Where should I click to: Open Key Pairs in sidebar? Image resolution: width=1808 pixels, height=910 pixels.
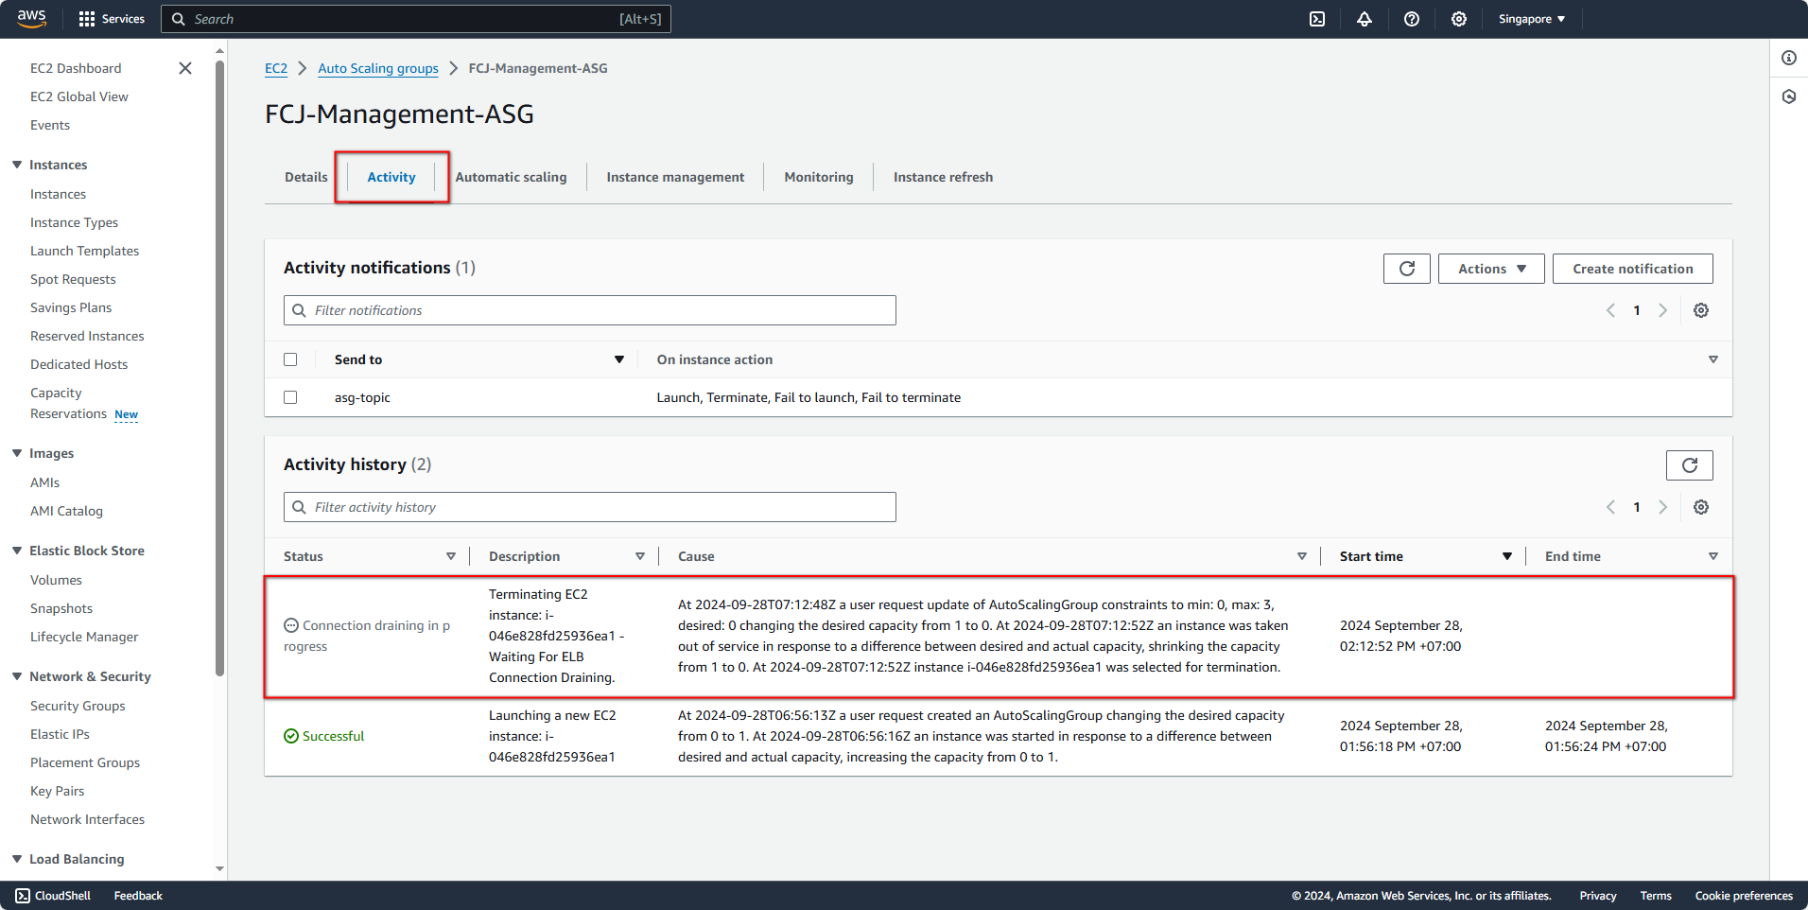pos(57,791)
